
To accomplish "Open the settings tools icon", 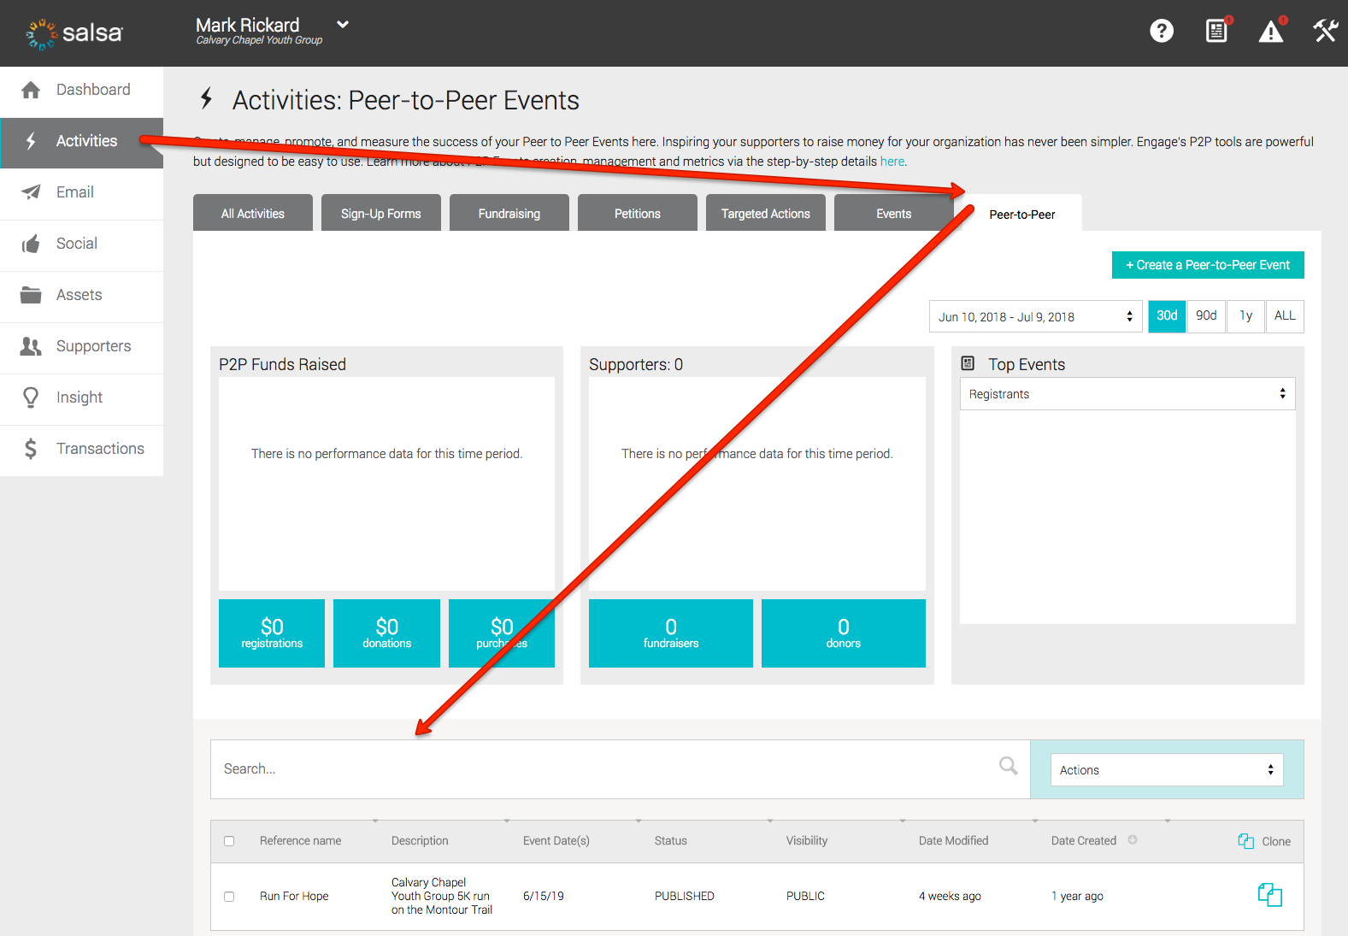I will (1325, 32).
